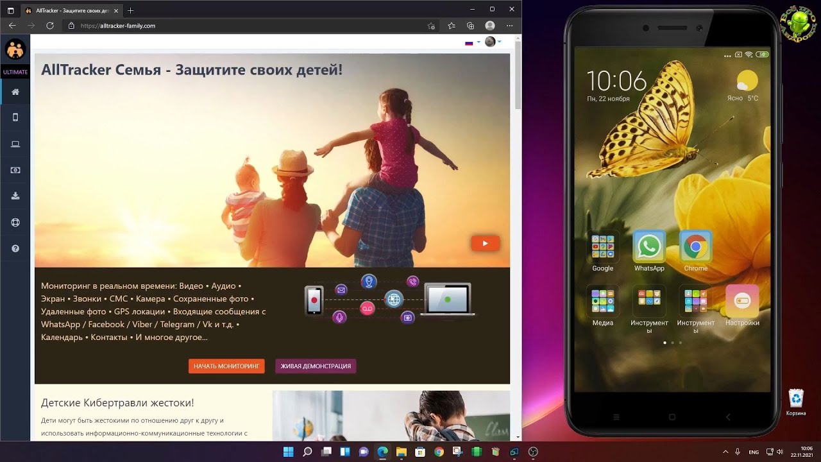Click the AllTracker family logo
The image size is (821, 462).
pos(15,49)
